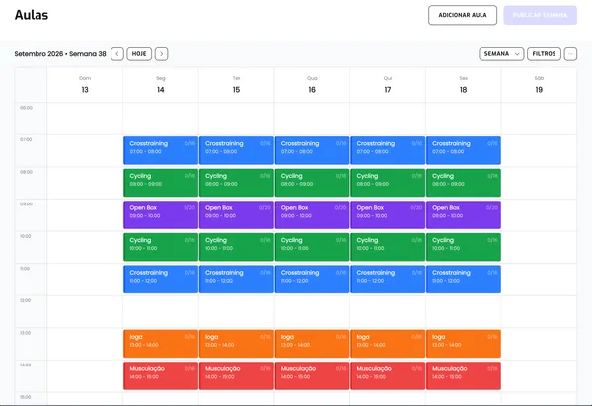Open Monday 07:00 Crosstraining class

(161, 150)
